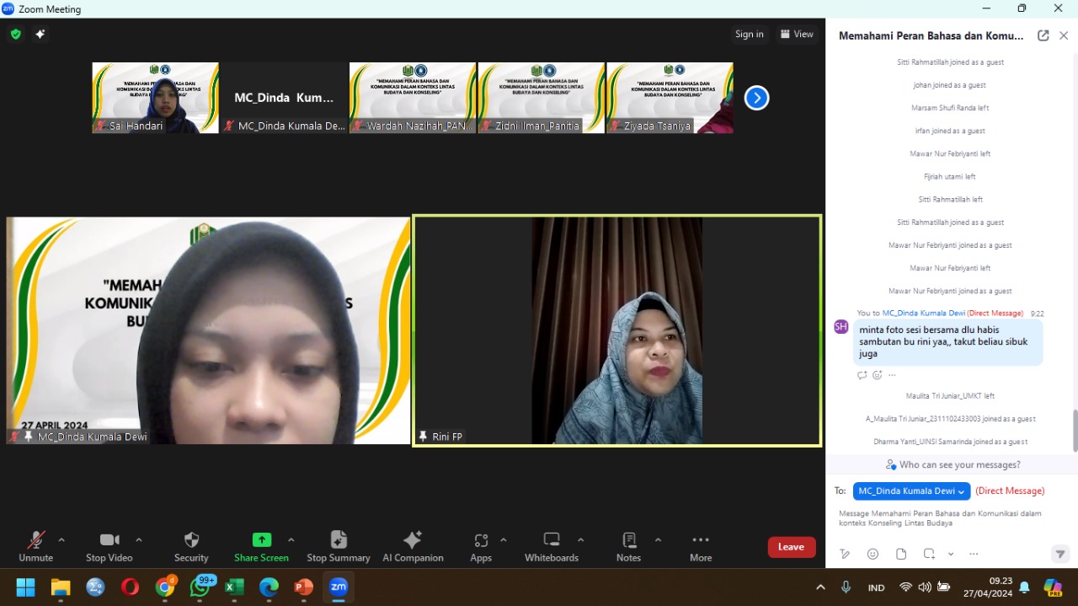Click 'Who can see your messages?' link
This screenshot has width=1078, height=606.
point(953,464)
